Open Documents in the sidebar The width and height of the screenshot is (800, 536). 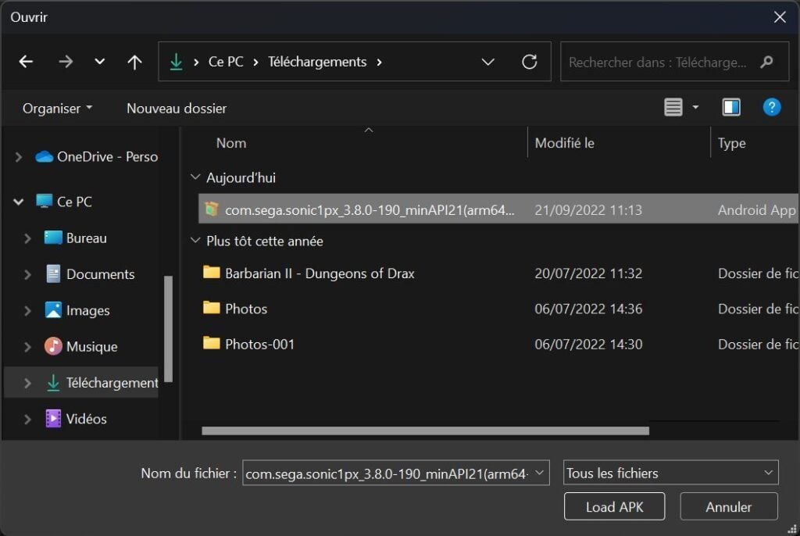point(101,274)
